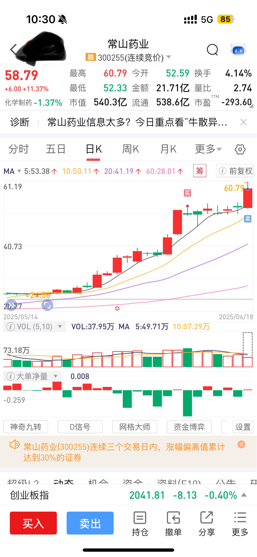257x557 pixels.
Task: Tap the current price 58.79
Action: [21, 75]
